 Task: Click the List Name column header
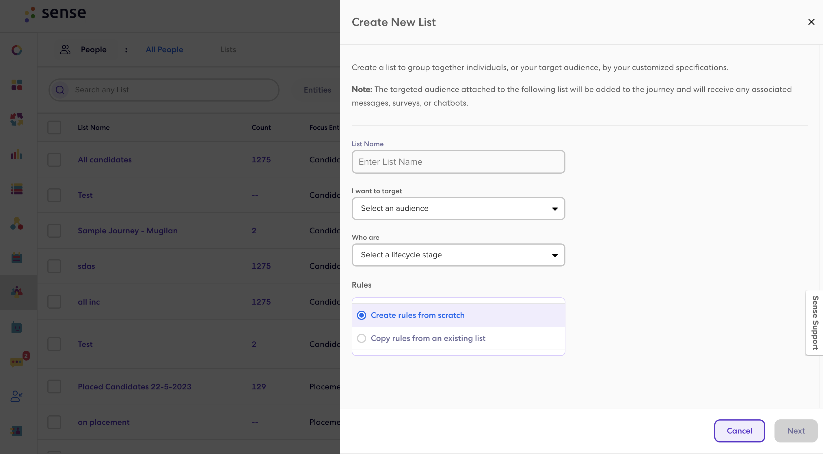pyautogui.click(x=94, y=127)
